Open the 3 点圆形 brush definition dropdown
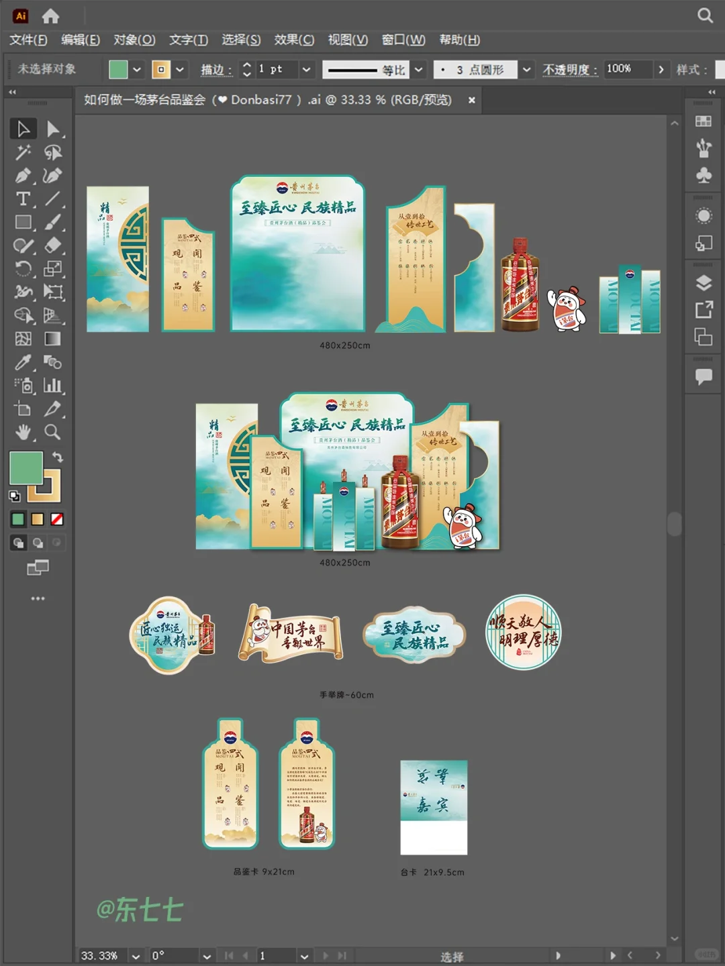This screenshot has width=725, height=966. pyautogui.click(x=527, y=69)
